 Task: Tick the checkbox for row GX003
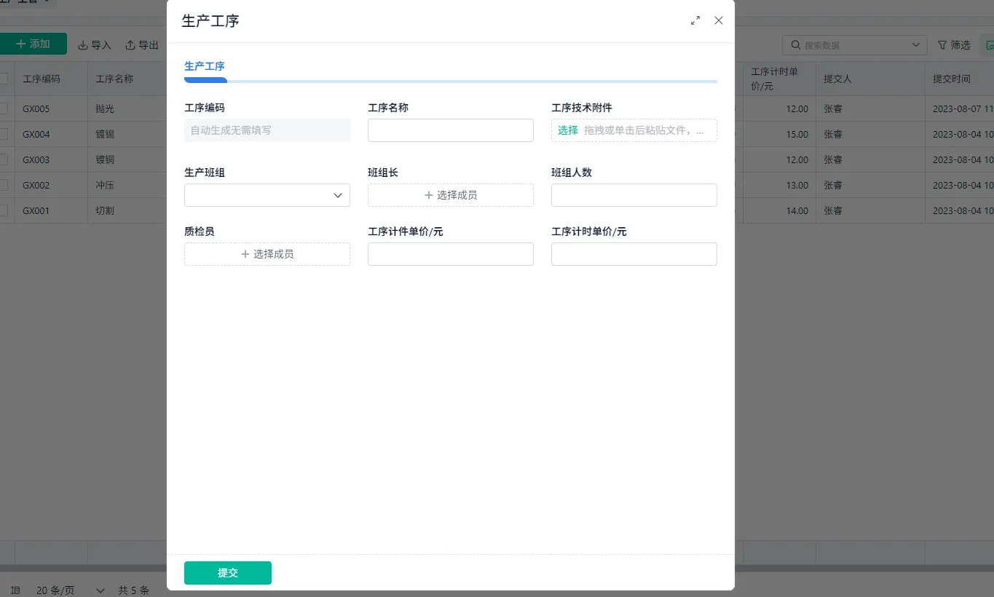[x=3, y=159]
